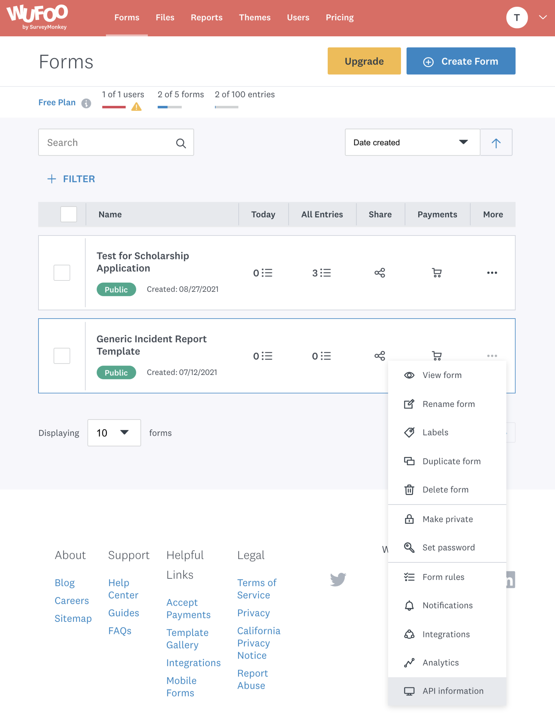Click the yellow Upgrade button
The width and height of the screenshot is (555, 715).
click(x=364, y=61)
